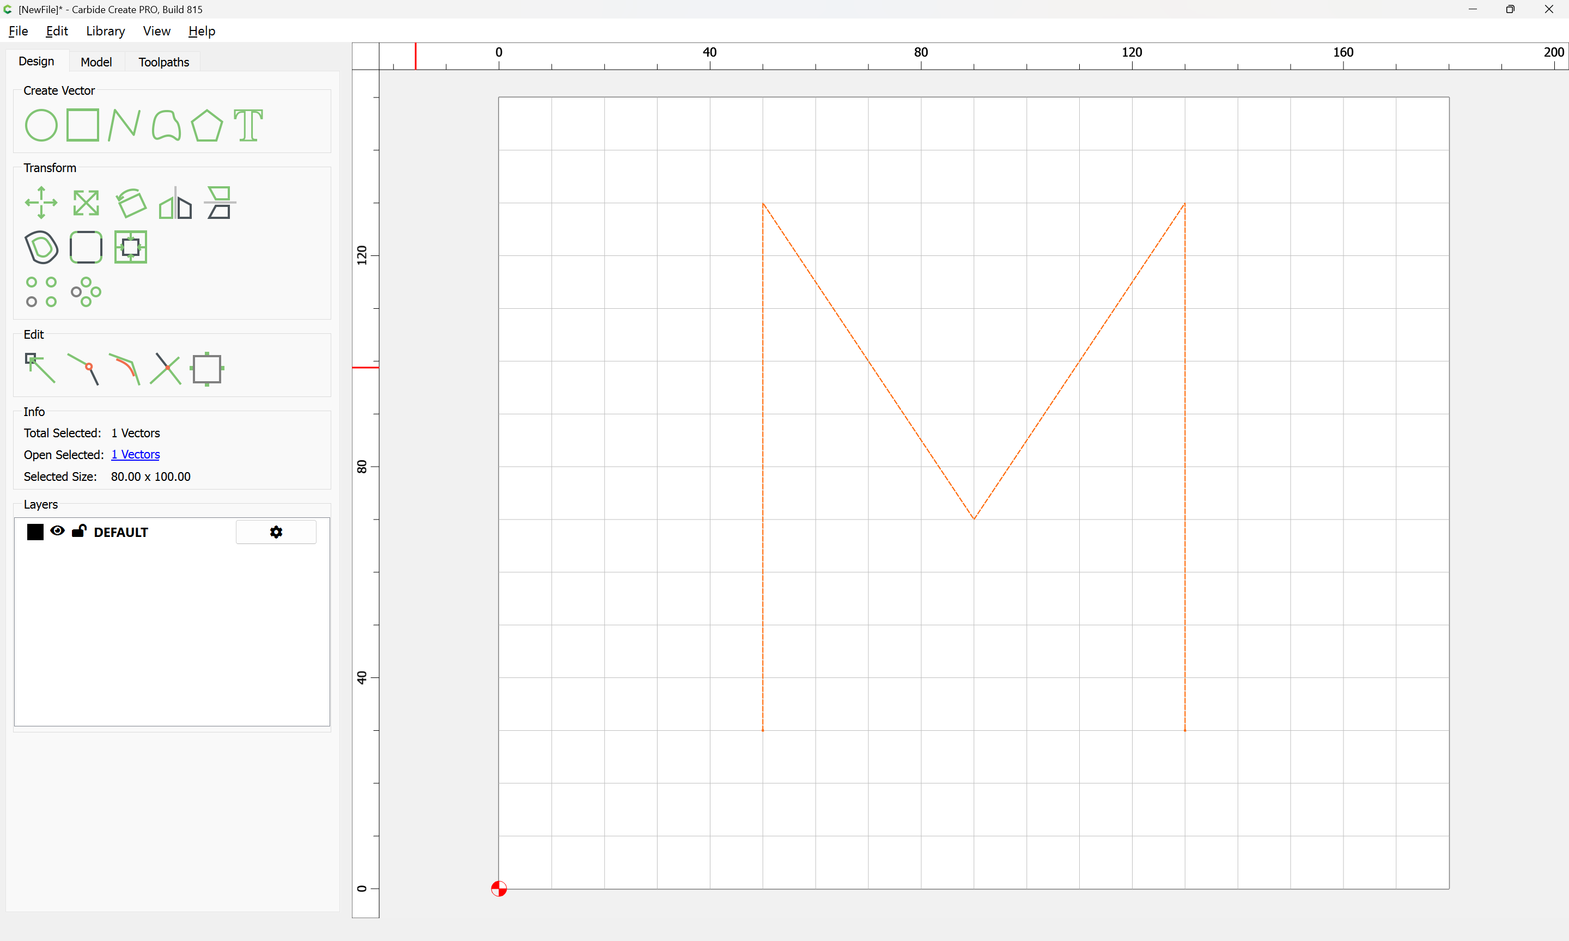Select the Text vector tool
This screenshot has width=1569, height=941.
coord(248,125)
